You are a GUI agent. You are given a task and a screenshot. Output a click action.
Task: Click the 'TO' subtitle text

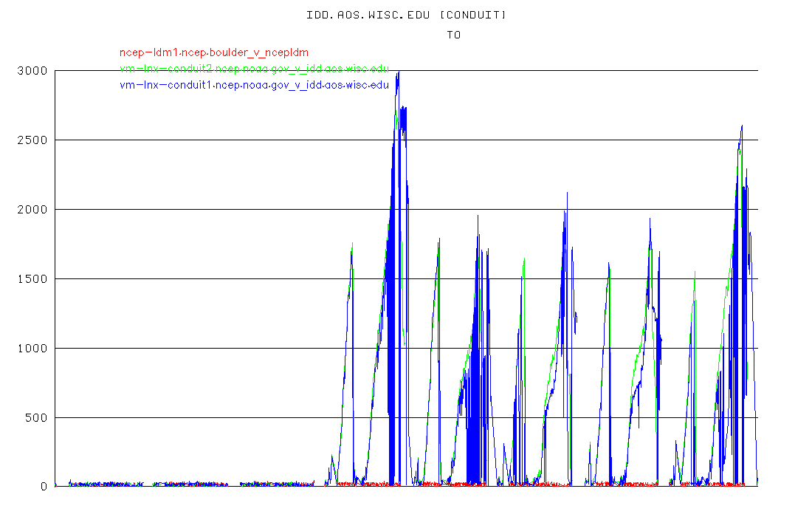click(454, 35)
